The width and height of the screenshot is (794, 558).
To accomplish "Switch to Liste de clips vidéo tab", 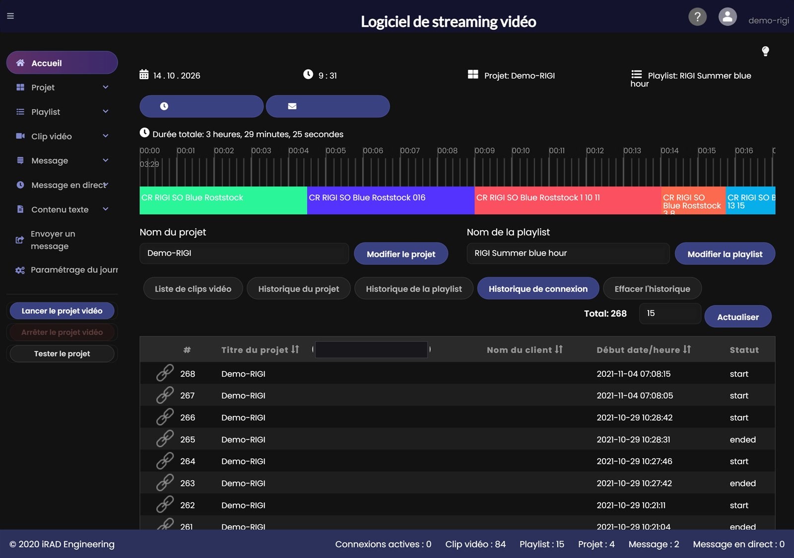I will click(x=193, y=289).
